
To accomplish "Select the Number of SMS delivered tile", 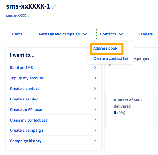I will pos(131,110).
